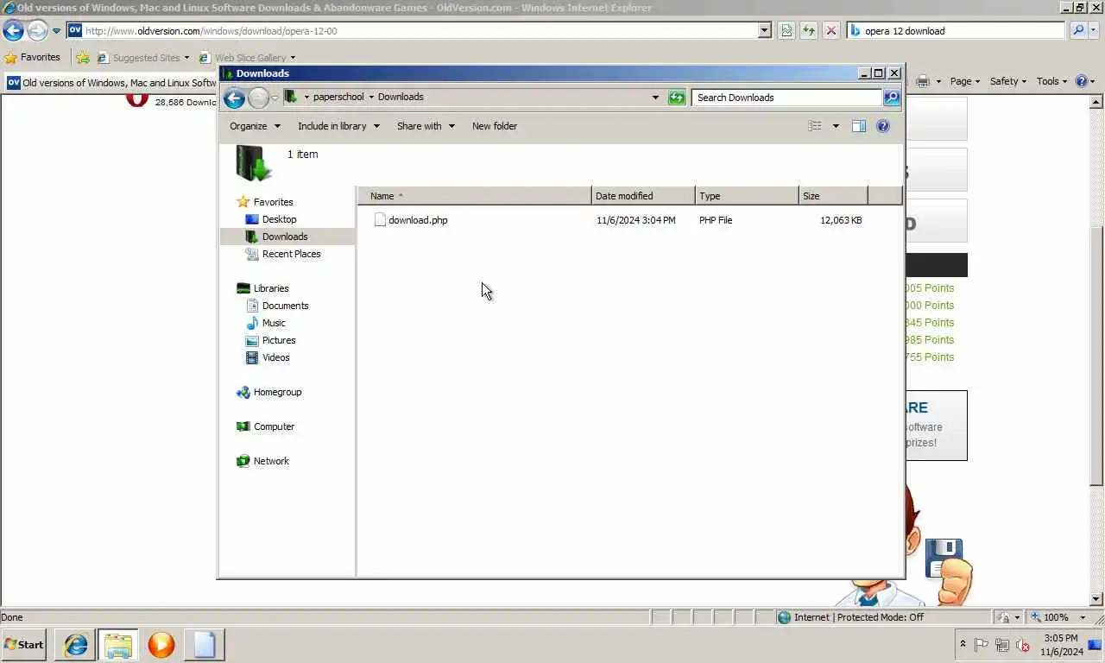The height and width of the screenshot is (663, 1105).
Task: Click the IE search magnifier button
Action: (x=1078, y=30)
